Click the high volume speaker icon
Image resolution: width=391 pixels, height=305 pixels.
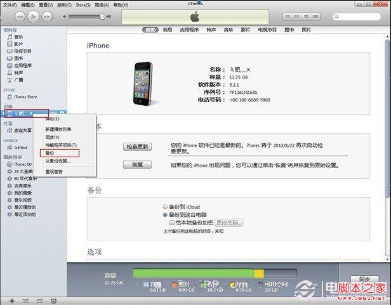click(109, 16)
